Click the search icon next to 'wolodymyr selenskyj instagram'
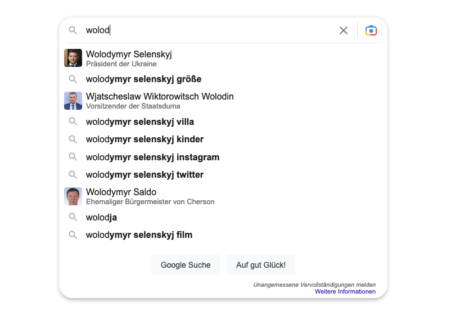The image size is (451, 329). [x=73, y=157]
